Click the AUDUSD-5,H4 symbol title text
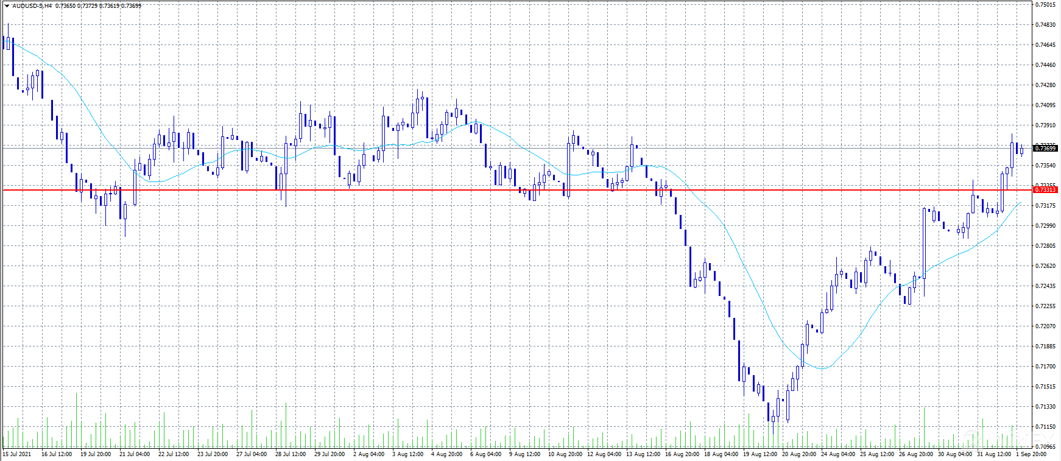This screenshot has height=461, width=1061. coord(32,5)
